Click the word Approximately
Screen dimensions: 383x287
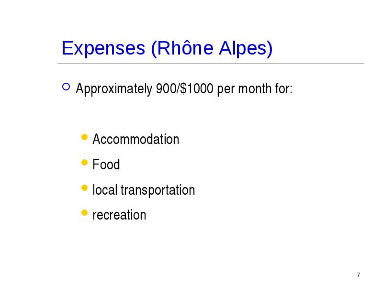click(114, 89)
